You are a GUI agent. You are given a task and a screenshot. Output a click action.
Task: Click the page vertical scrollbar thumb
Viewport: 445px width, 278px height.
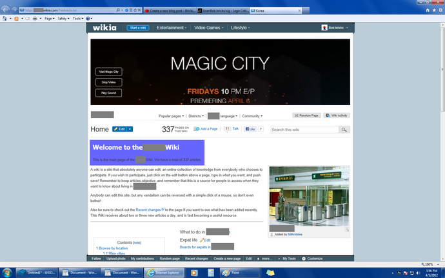(x=442, y=69)
